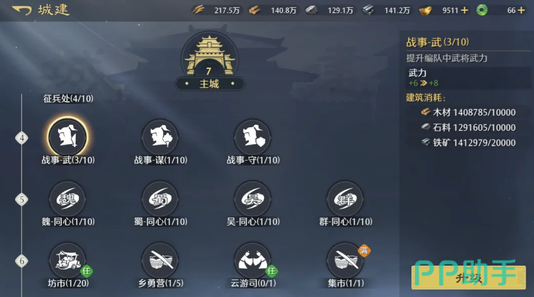Click the tier 4 marker on timeline
This screenshot has height=297, width=534.
pyautogui.click(x=22, y=138)
